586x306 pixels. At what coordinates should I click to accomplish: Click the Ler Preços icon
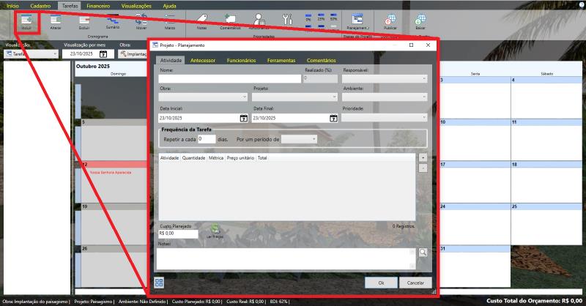[215, 230]
